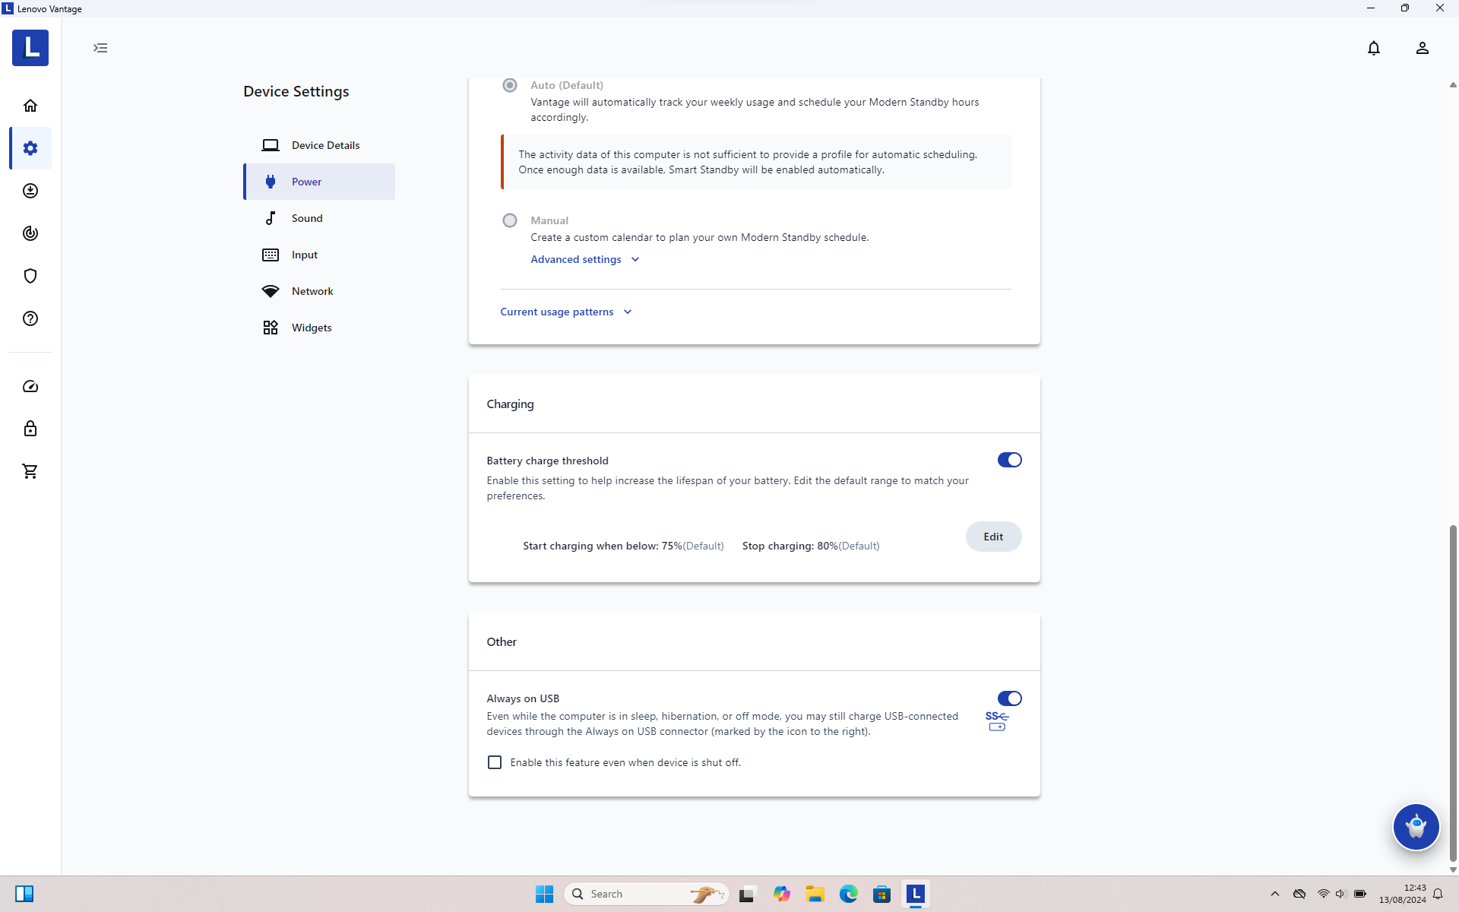
Task: Open the Lena virtual assistant chat bubble
Action: (x=1415, y=826)
